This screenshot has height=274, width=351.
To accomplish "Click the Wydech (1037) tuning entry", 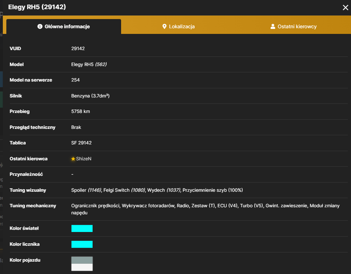I will pos(164,190).
